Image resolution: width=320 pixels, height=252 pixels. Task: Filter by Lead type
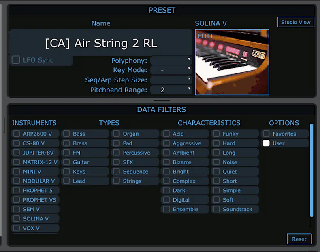66,181
